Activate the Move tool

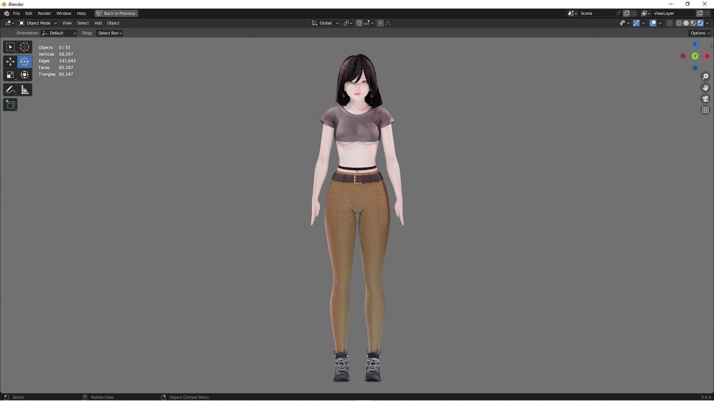click(x=10, y=62)
